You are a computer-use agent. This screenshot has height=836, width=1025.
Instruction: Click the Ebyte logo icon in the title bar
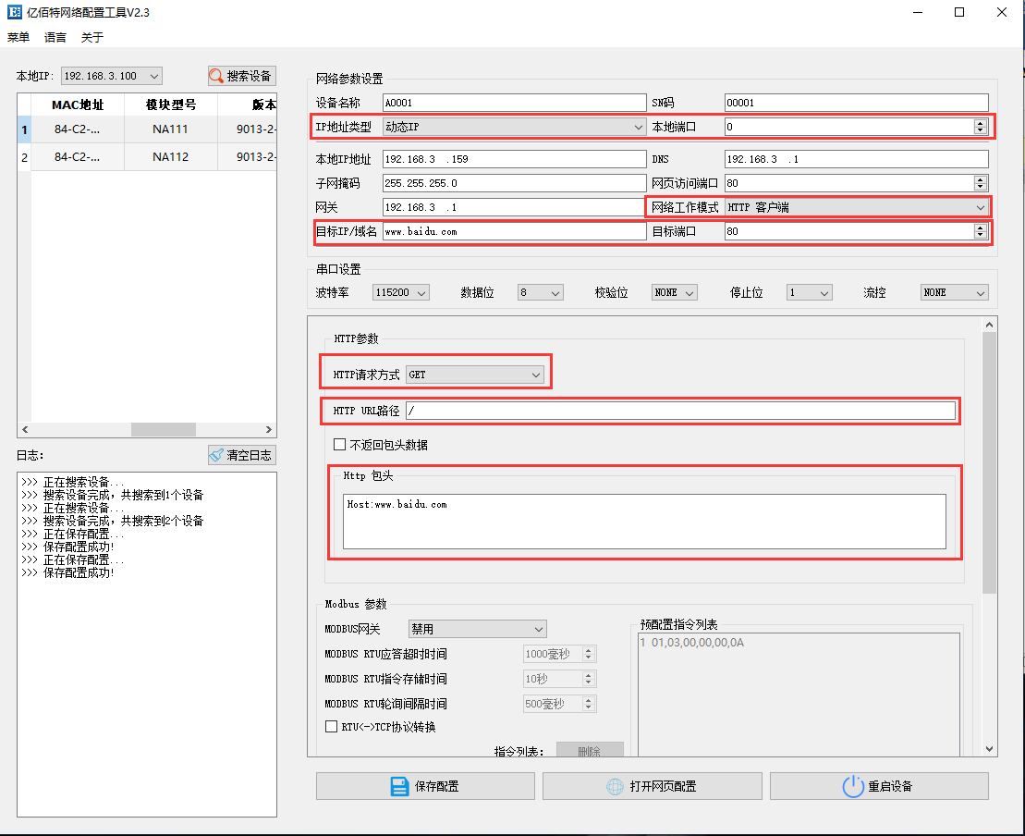pos(14,12)
